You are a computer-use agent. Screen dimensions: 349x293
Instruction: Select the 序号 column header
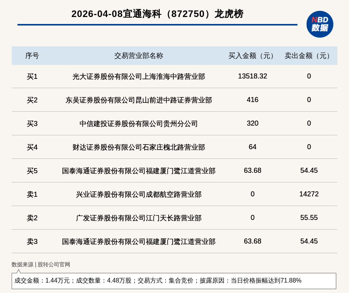[32, 56]
